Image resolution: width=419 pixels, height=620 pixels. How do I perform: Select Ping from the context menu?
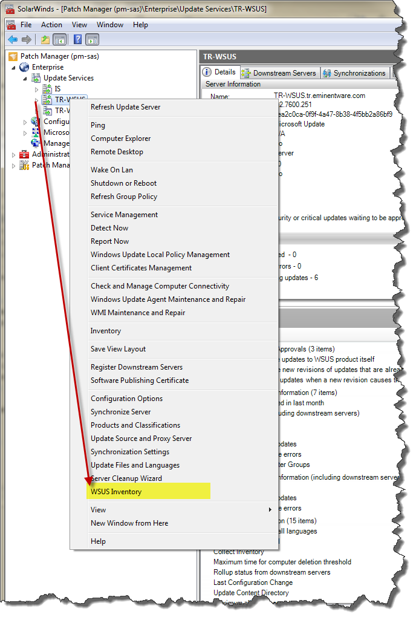[x=97, y=125]
